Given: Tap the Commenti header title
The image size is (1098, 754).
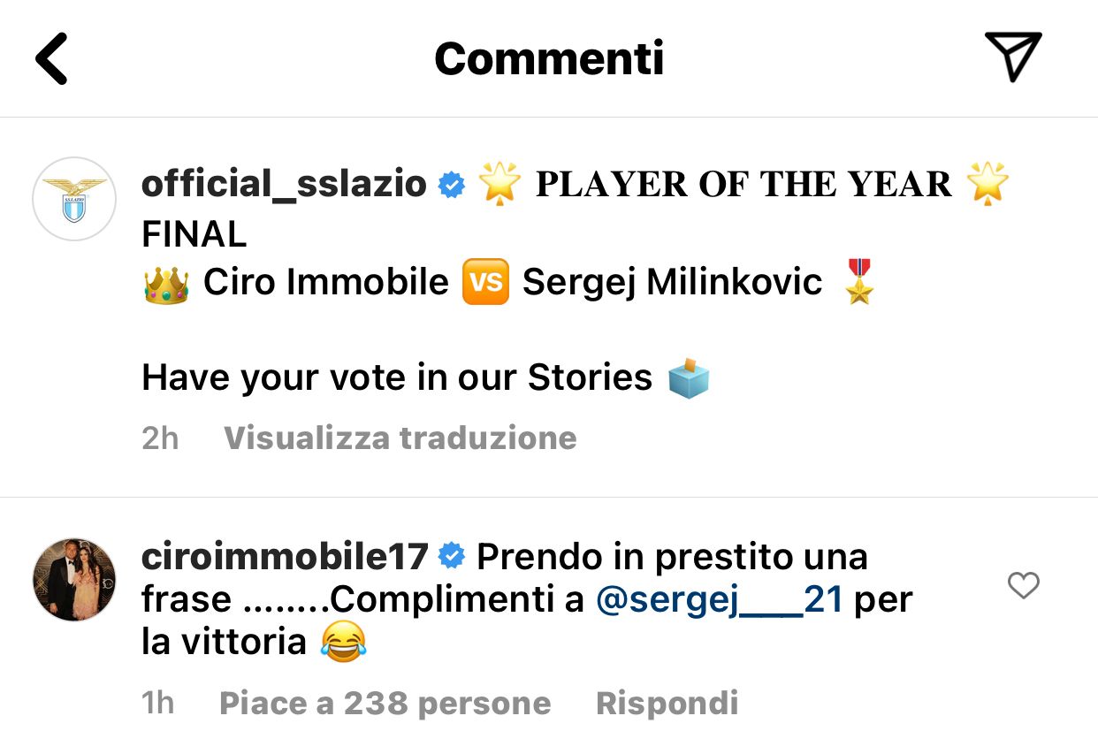Looking at the screenshot, I should tap(549, 58).
